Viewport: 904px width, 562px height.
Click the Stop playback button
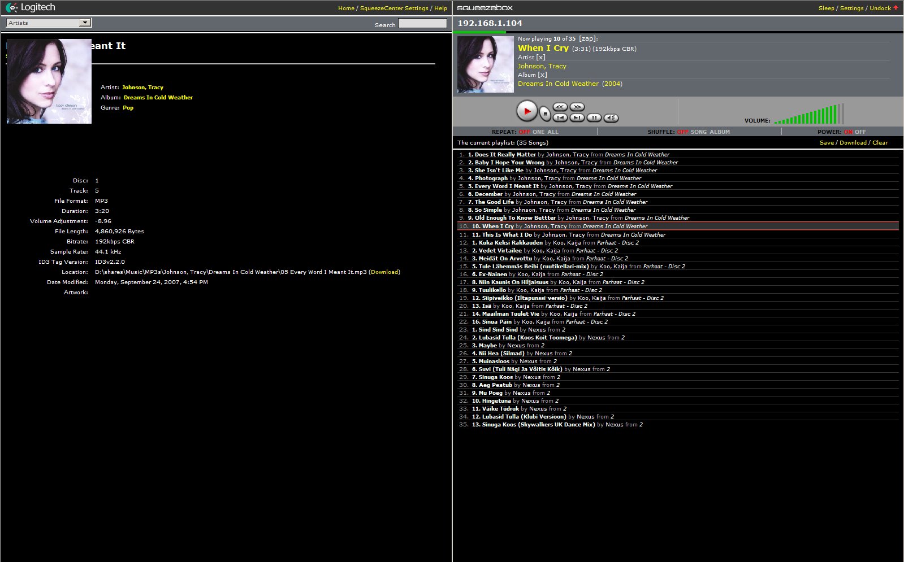544,114
